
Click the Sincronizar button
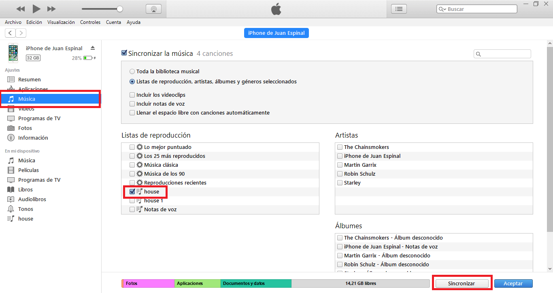tap(462, 284)
